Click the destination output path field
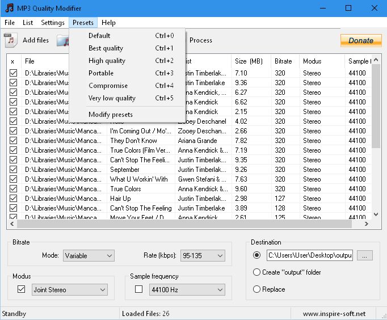387x320 pixels. click(309, 255)
